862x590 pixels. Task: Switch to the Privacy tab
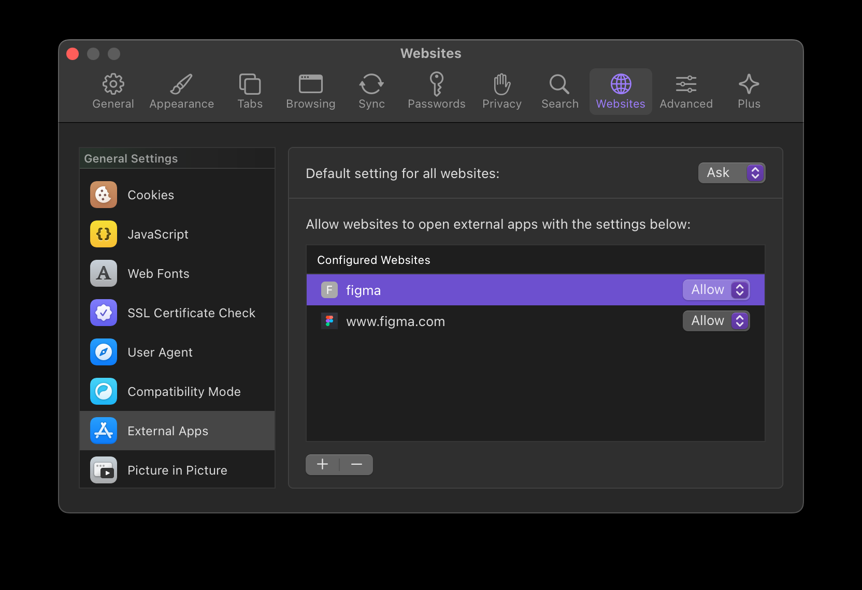coord(501,92)
